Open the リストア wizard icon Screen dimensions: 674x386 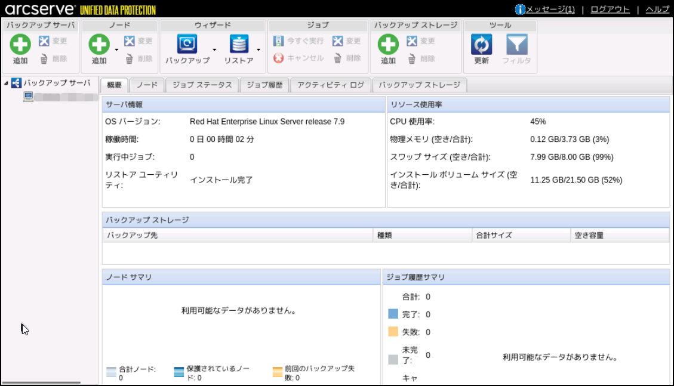[x=239, y=45]
